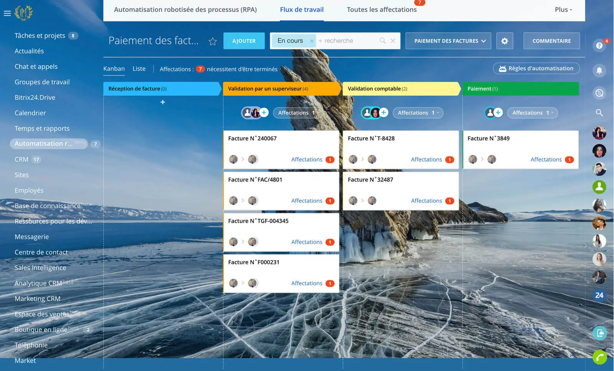Click the Ajouter button
Viewport: 614px width, 371px height.
pyautogui.click(x=244, y=41)
